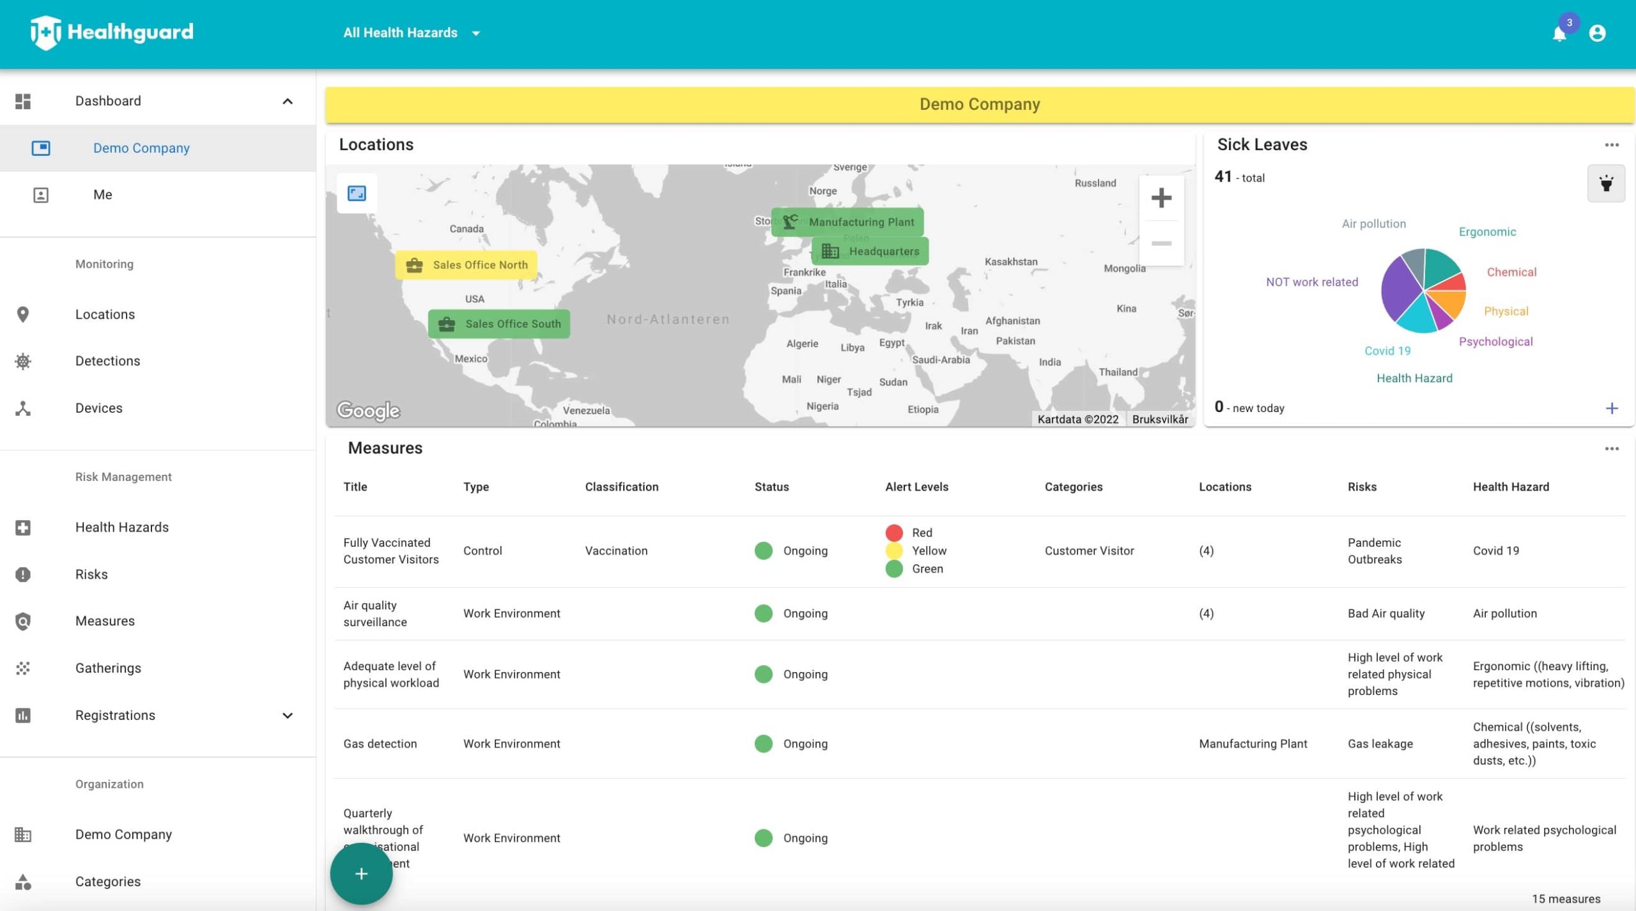The image size is (1636, 911).
Task: Select Demo Company under Dashboard
Action: point(158,148)
